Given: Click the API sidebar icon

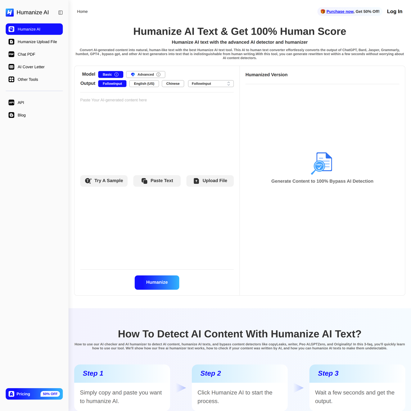Looking at the screenshot, I should (12, 102).
